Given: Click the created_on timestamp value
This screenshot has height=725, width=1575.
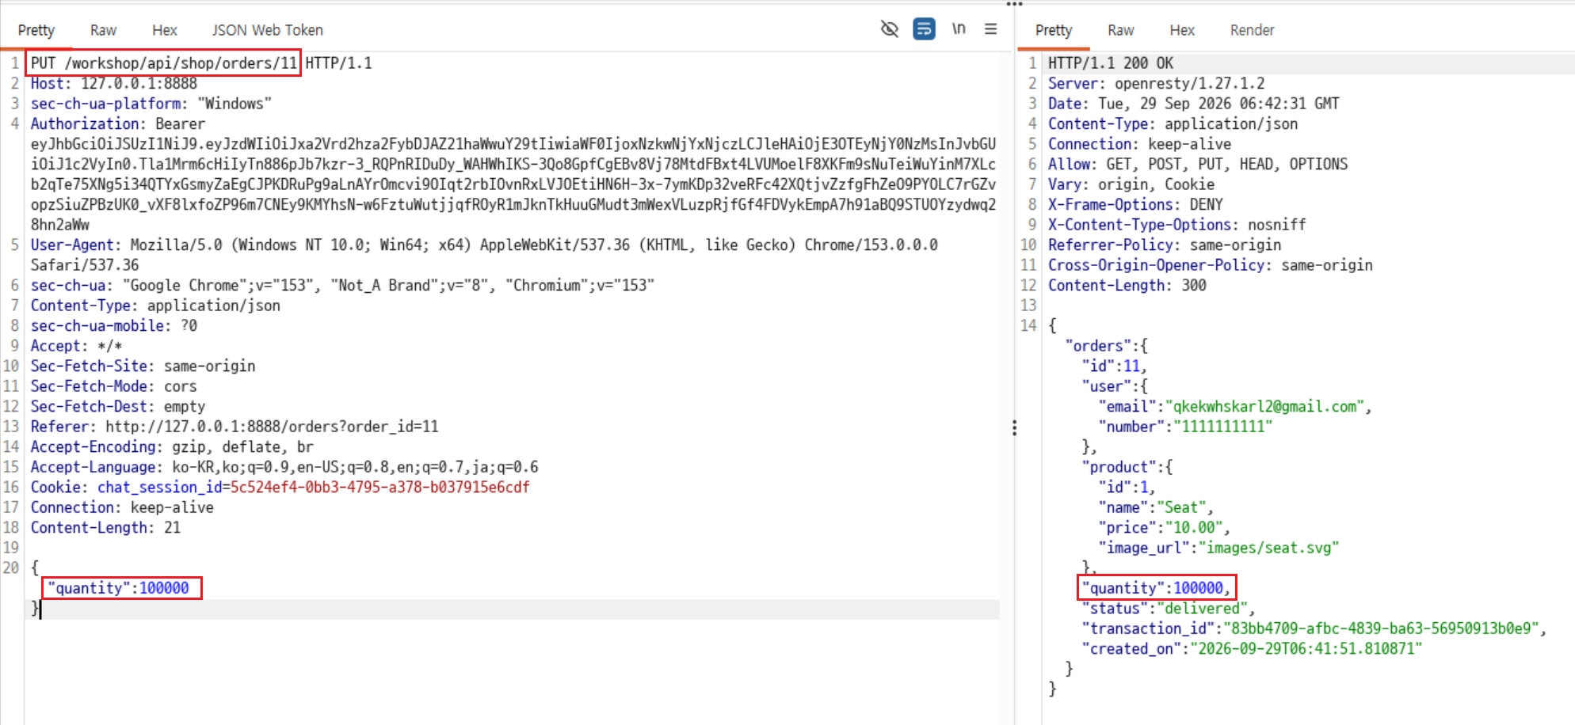Looking at the screenshot, I should click(x=1306, y=648).
